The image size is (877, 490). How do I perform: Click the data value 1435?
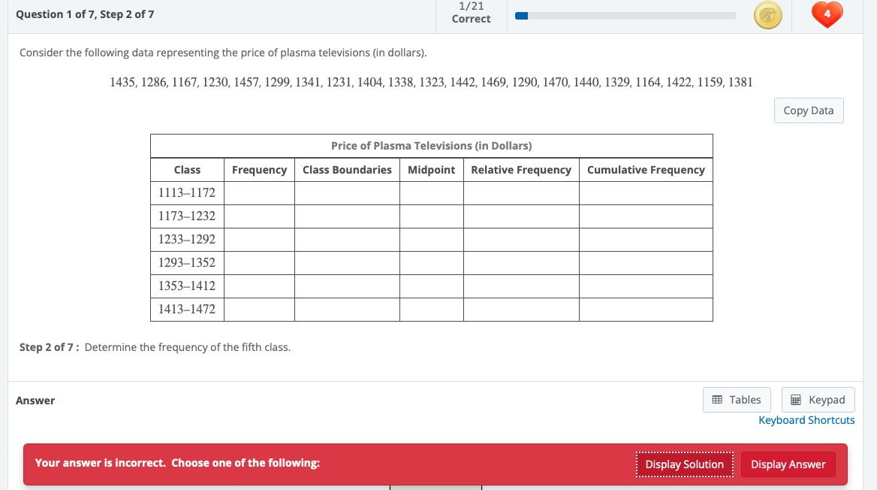coord(122,83)
